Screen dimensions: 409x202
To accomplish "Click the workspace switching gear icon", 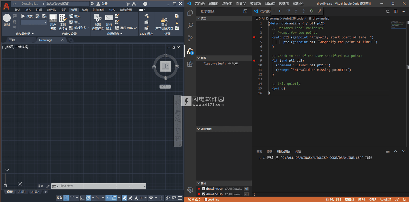I will (151, 198).
